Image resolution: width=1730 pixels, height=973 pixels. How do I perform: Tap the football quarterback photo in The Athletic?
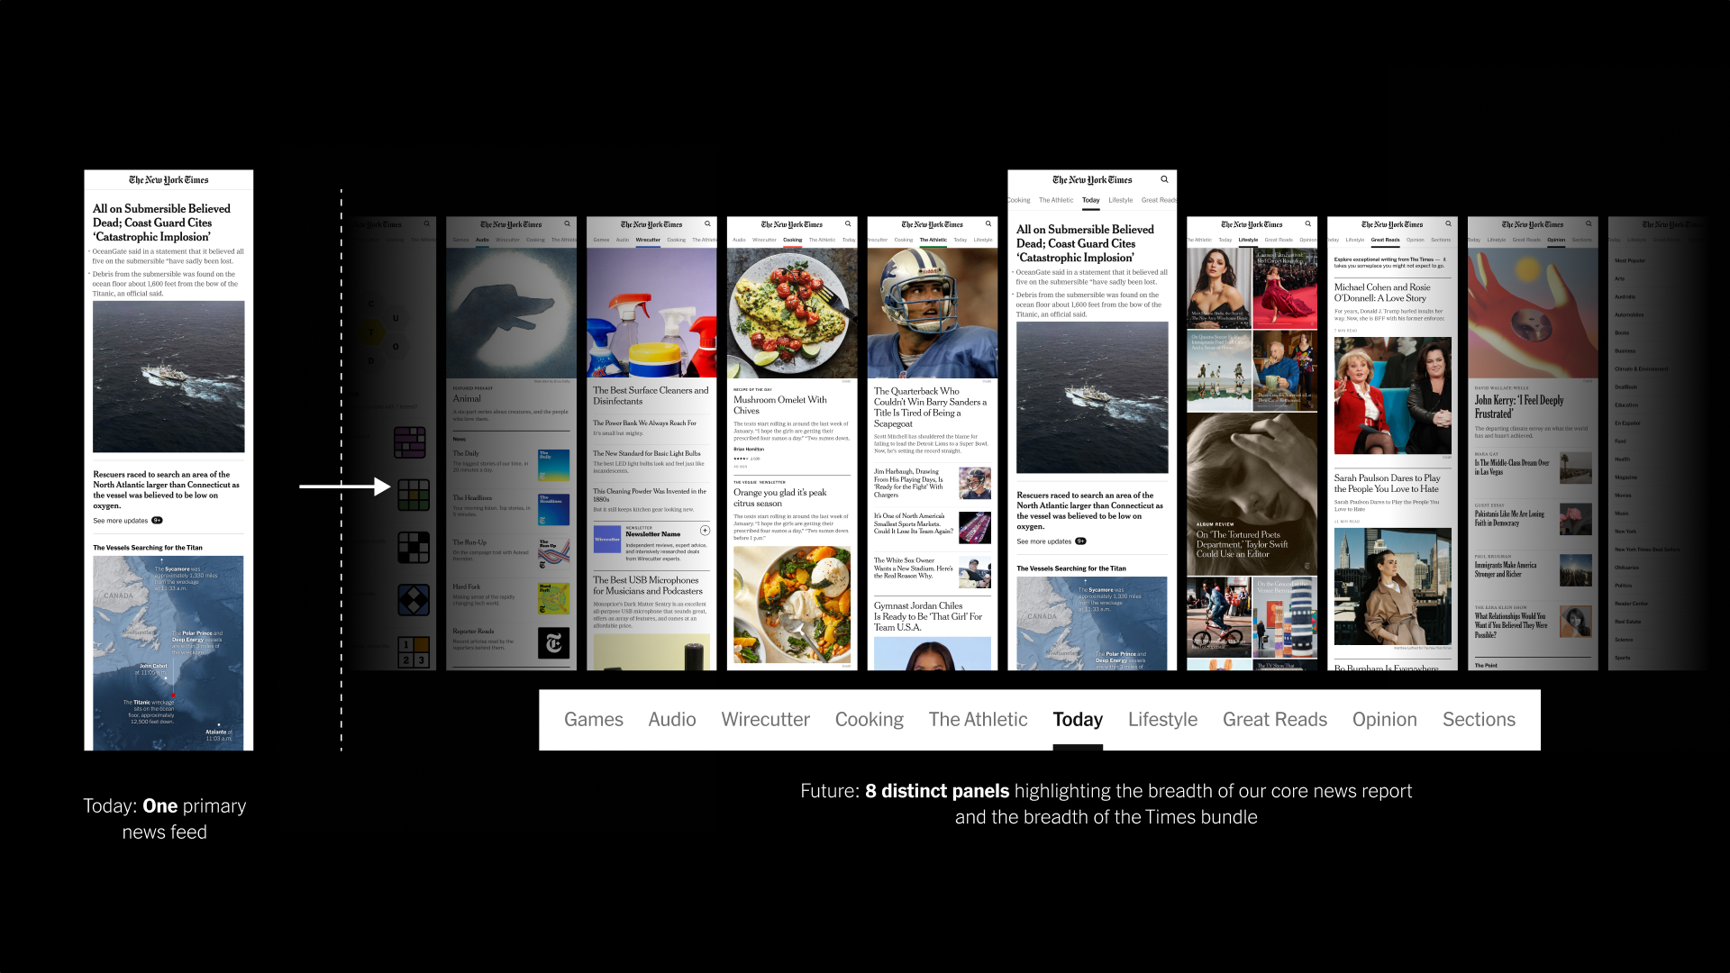(x=933, y=313)
